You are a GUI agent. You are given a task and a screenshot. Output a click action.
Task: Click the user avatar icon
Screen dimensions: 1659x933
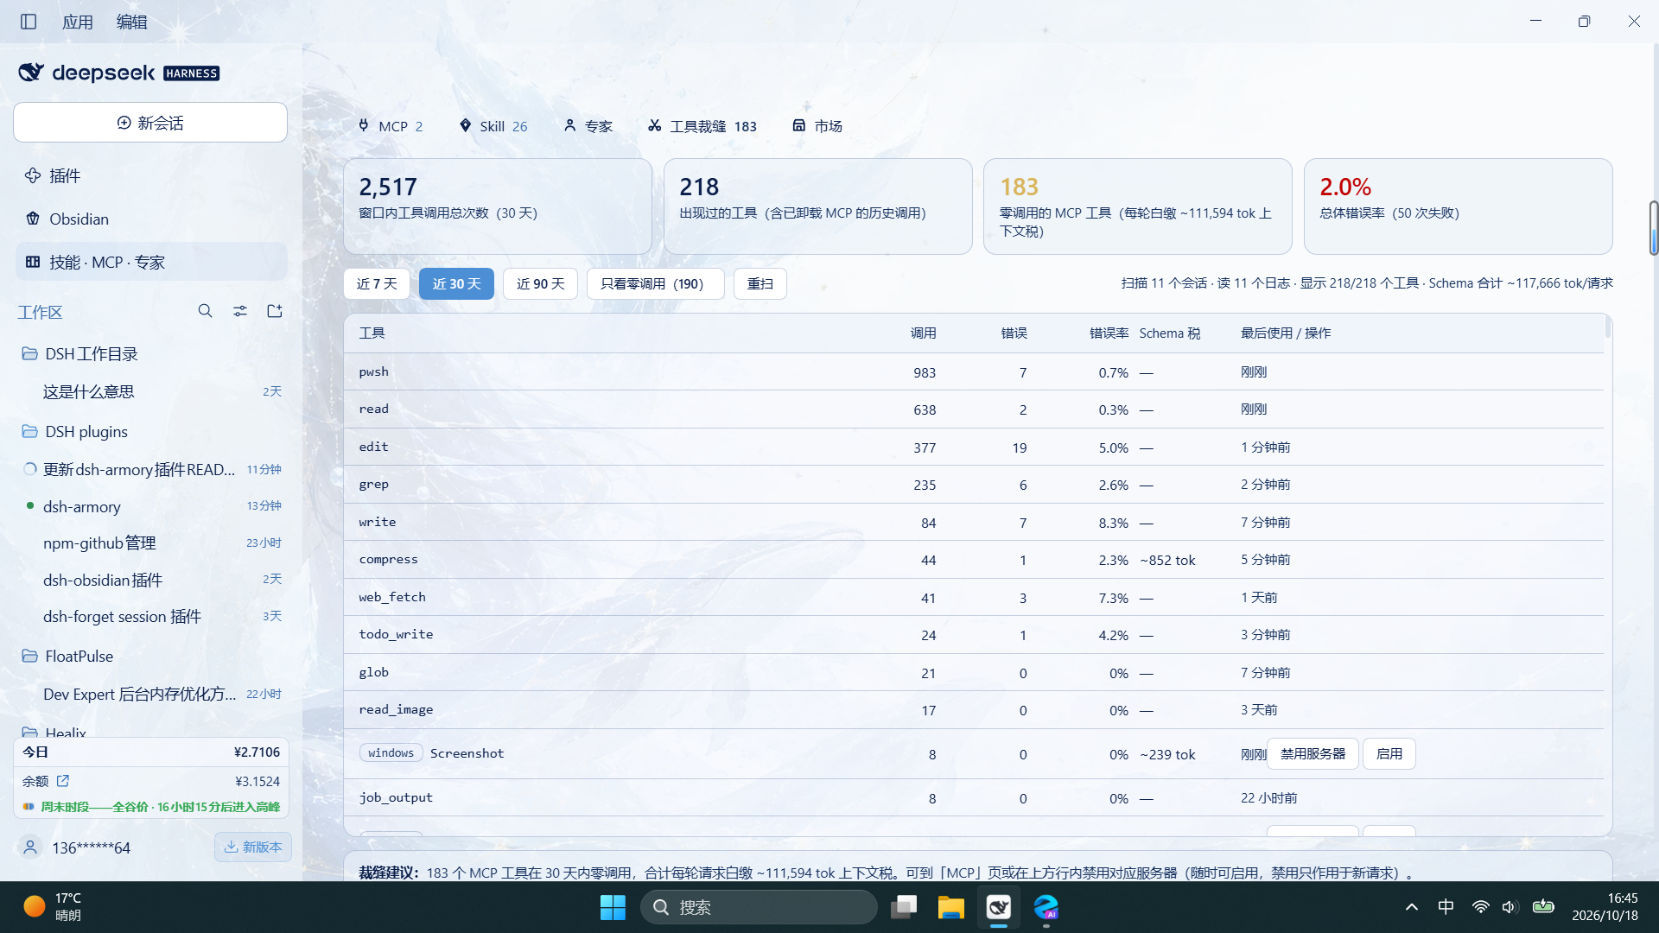click(x=30, y=847)
